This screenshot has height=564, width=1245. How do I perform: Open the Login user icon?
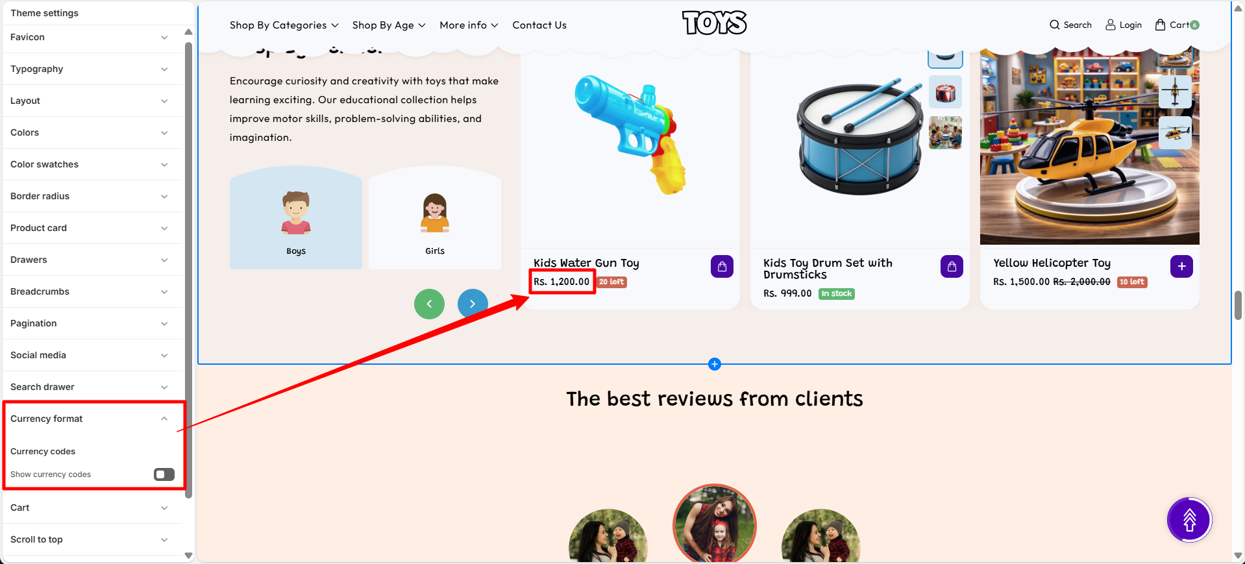tap(1111, 25)
